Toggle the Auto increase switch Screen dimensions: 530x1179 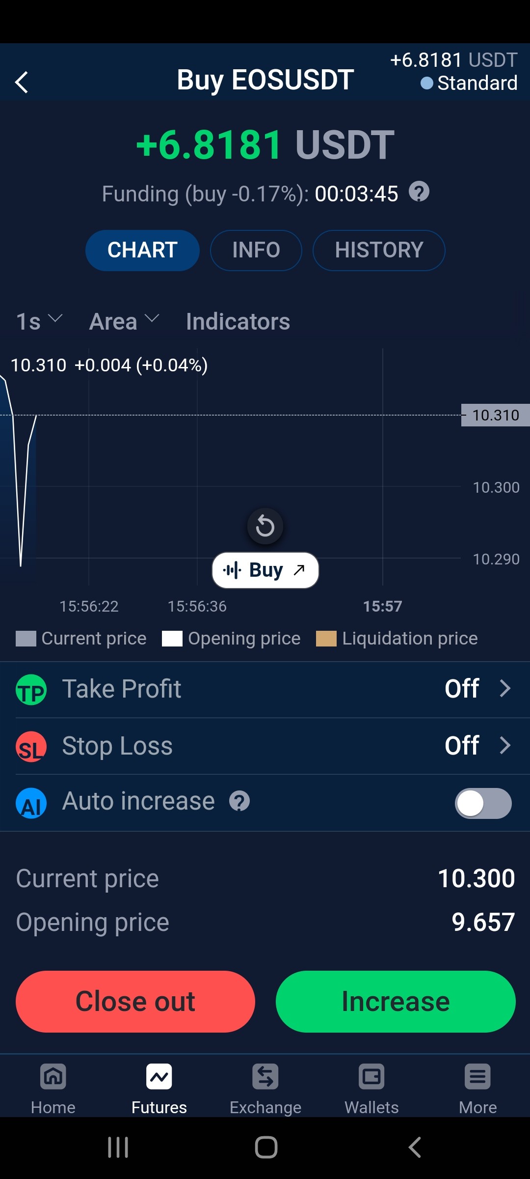[483, 803]
